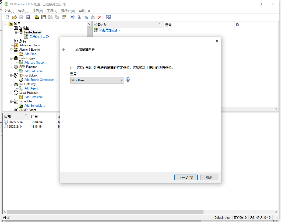281x222 pixels.
Task: Click the 日期 log column header
Action: coord(16,116)
